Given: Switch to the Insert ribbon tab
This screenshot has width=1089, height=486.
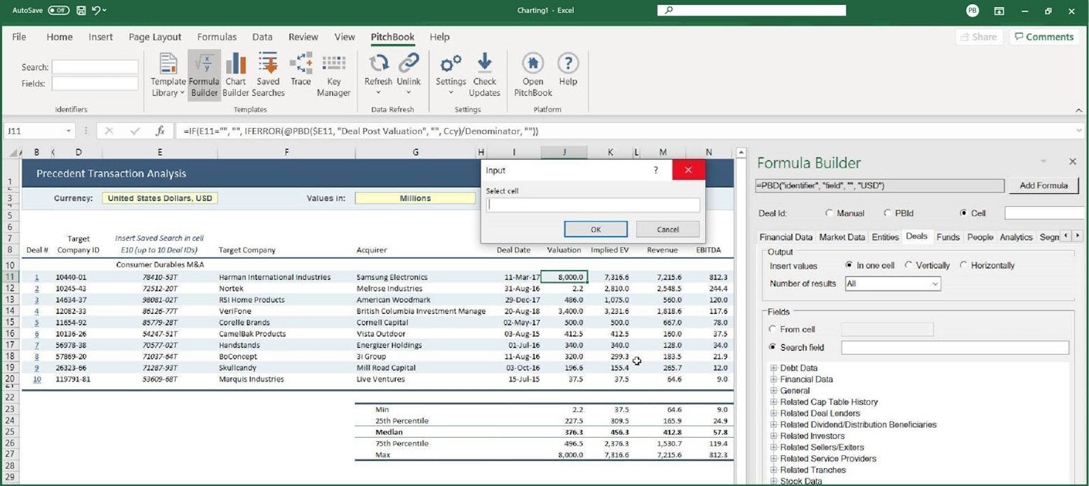Looking at the screenshot, I should click(x=101, y=37).
